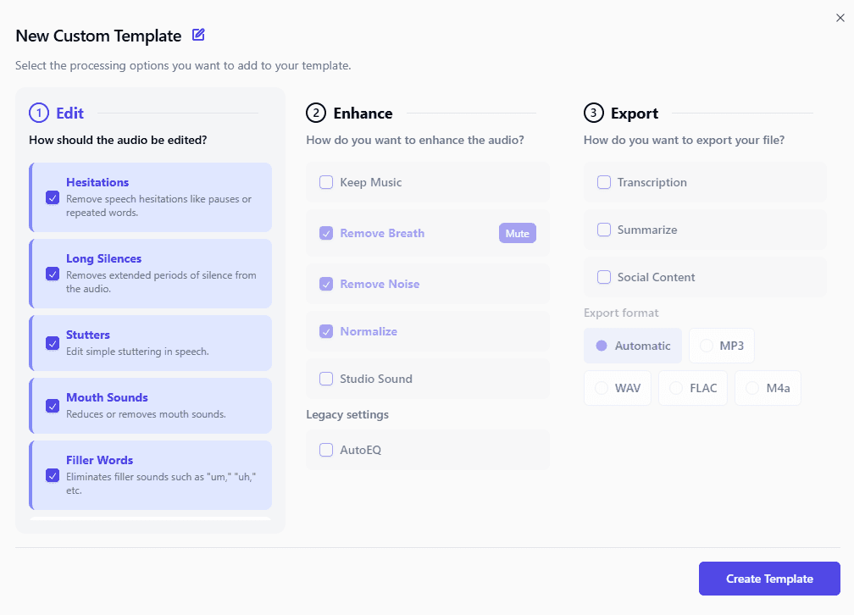Close the New Custom Template dialog
Viewport: 854px width, 615px height.
click(840, 18)
